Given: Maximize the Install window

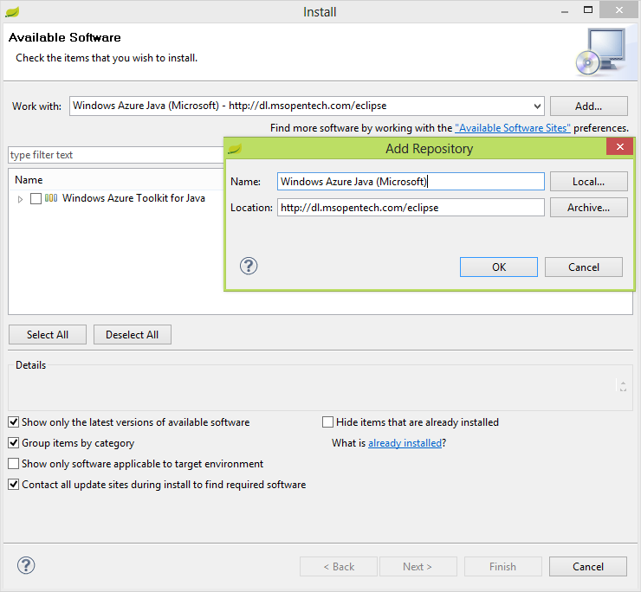Looking at the screenshot, I should tap(588, 10).
